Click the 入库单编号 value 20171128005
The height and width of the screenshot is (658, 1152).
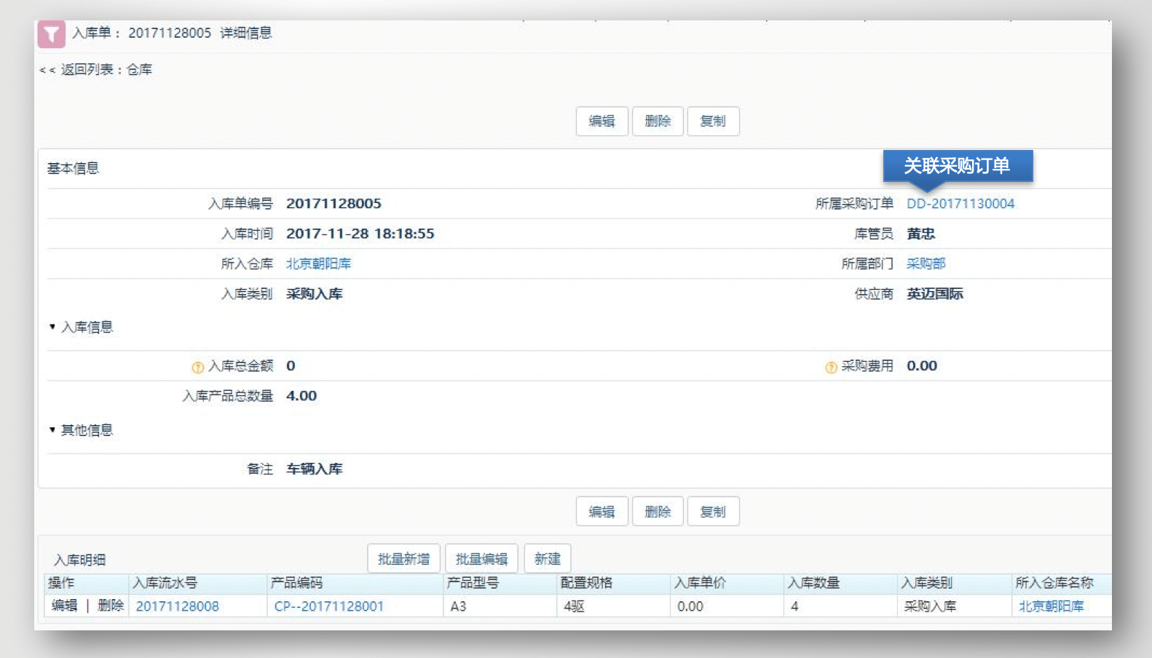click(334, 204)
